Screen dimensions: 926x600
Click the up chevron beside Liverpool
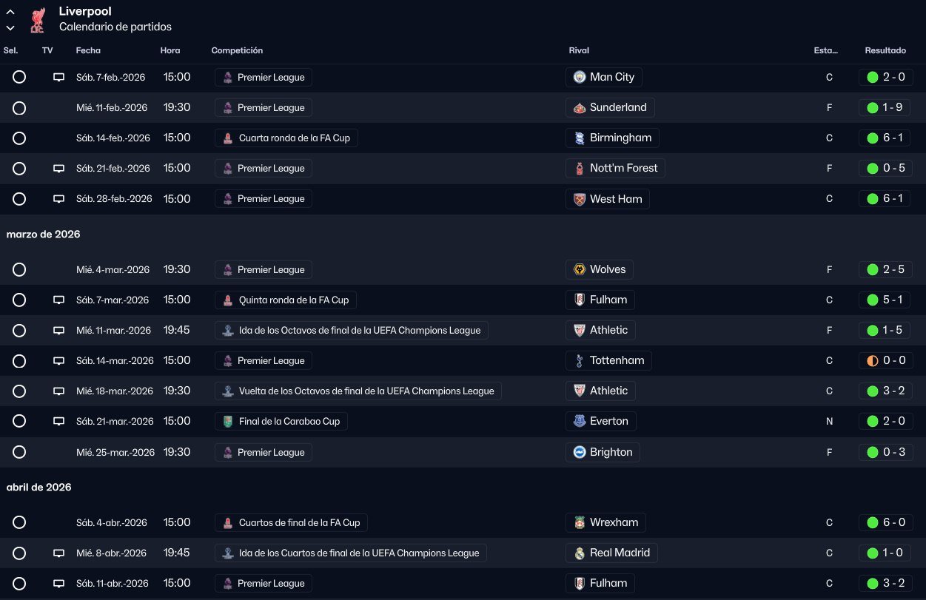pyautogui.click(x=10, y=13)
